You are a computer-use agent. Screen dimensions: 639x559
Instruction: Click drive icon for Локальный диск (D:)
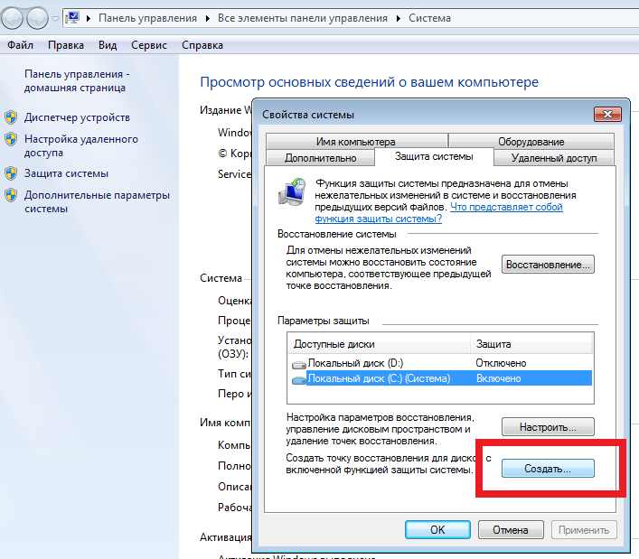(299, 364)
